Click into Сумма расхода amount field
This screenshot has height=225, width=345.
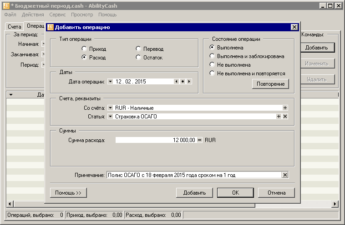tap(156, 140)
